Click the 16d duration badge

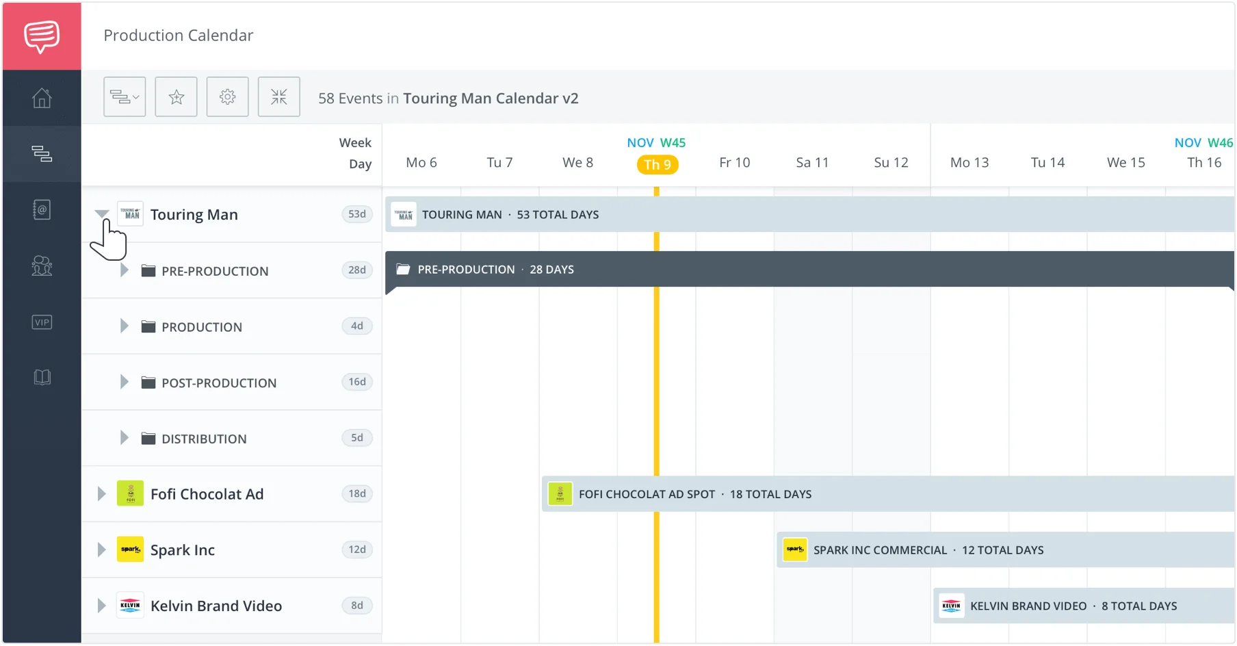point(357,382)
